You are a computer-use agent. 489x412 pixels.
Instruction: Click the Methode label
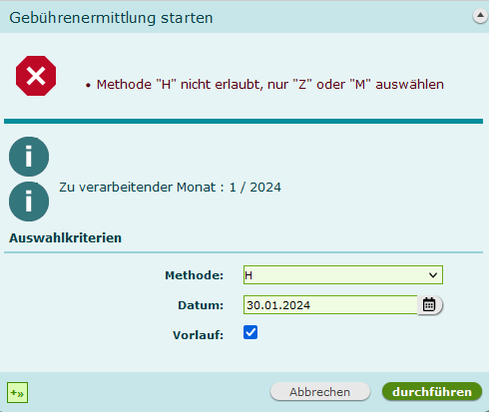click(195, 275)
